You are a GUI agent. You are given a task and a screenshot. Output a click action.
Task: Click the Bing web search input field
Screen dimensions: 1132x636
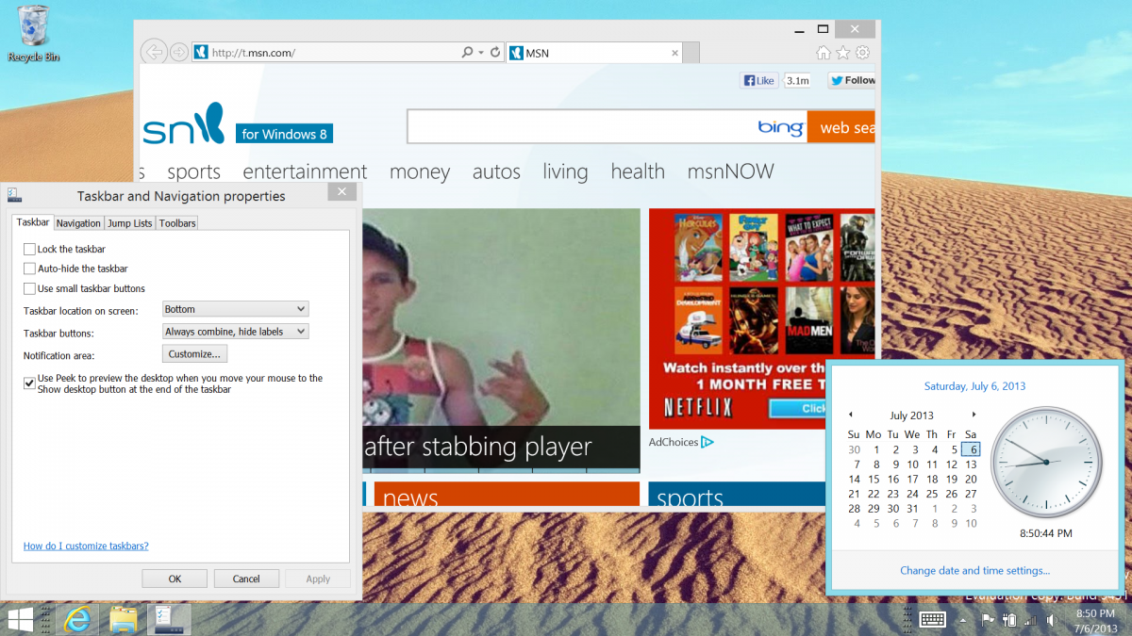click(x=580, y=127)
